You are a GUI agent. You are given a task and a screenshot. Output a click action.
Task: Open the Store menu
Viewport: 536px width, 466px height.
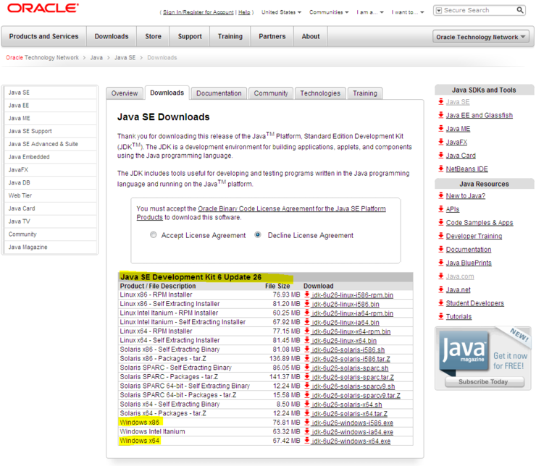coord(153,36)
